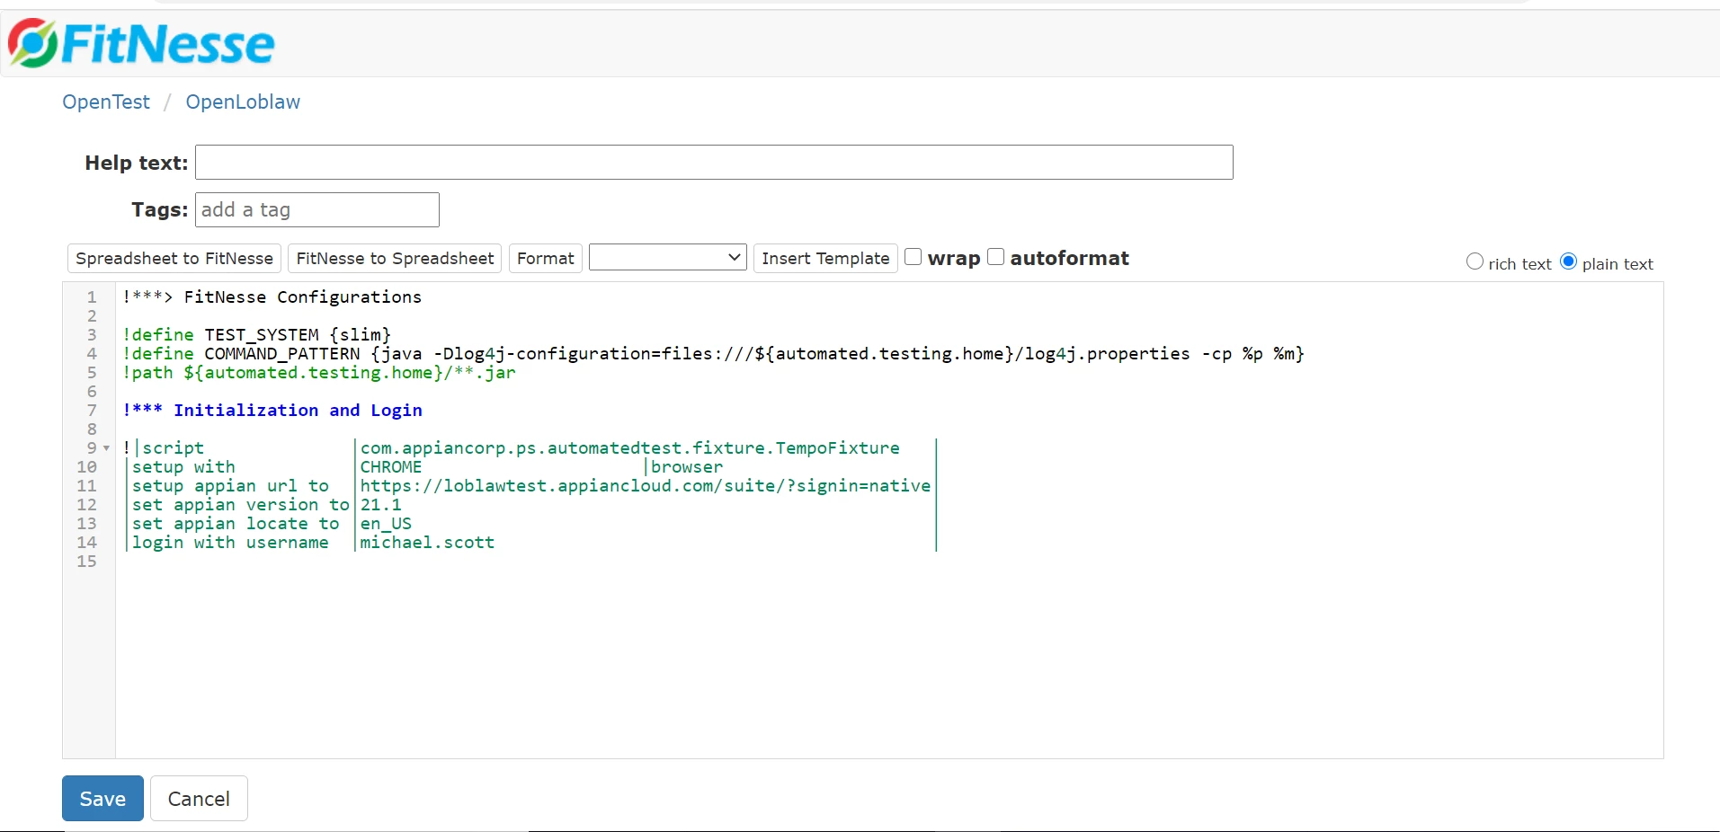Image resolution: width=1720 pixels, height=832 pixels.
Task: Click 'Initialization and Login' heading line
Action: tap(272, 411)
